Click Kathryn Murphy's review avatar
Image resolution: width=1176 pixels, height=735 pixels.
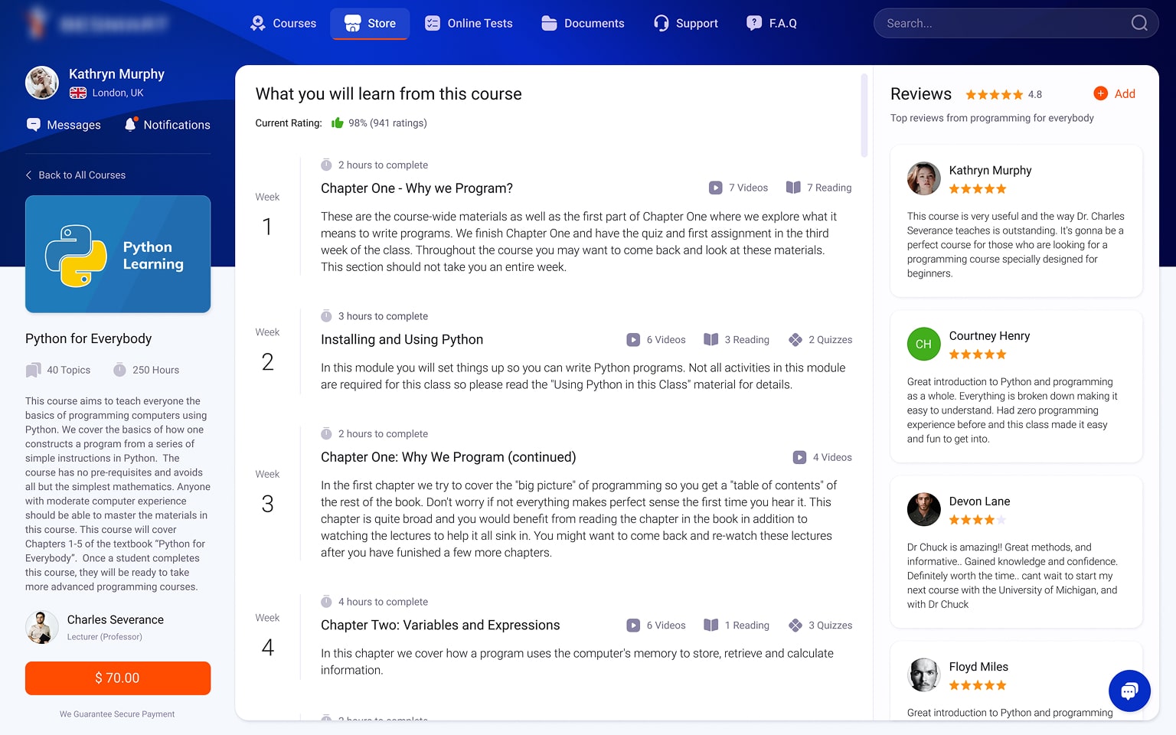924,178
